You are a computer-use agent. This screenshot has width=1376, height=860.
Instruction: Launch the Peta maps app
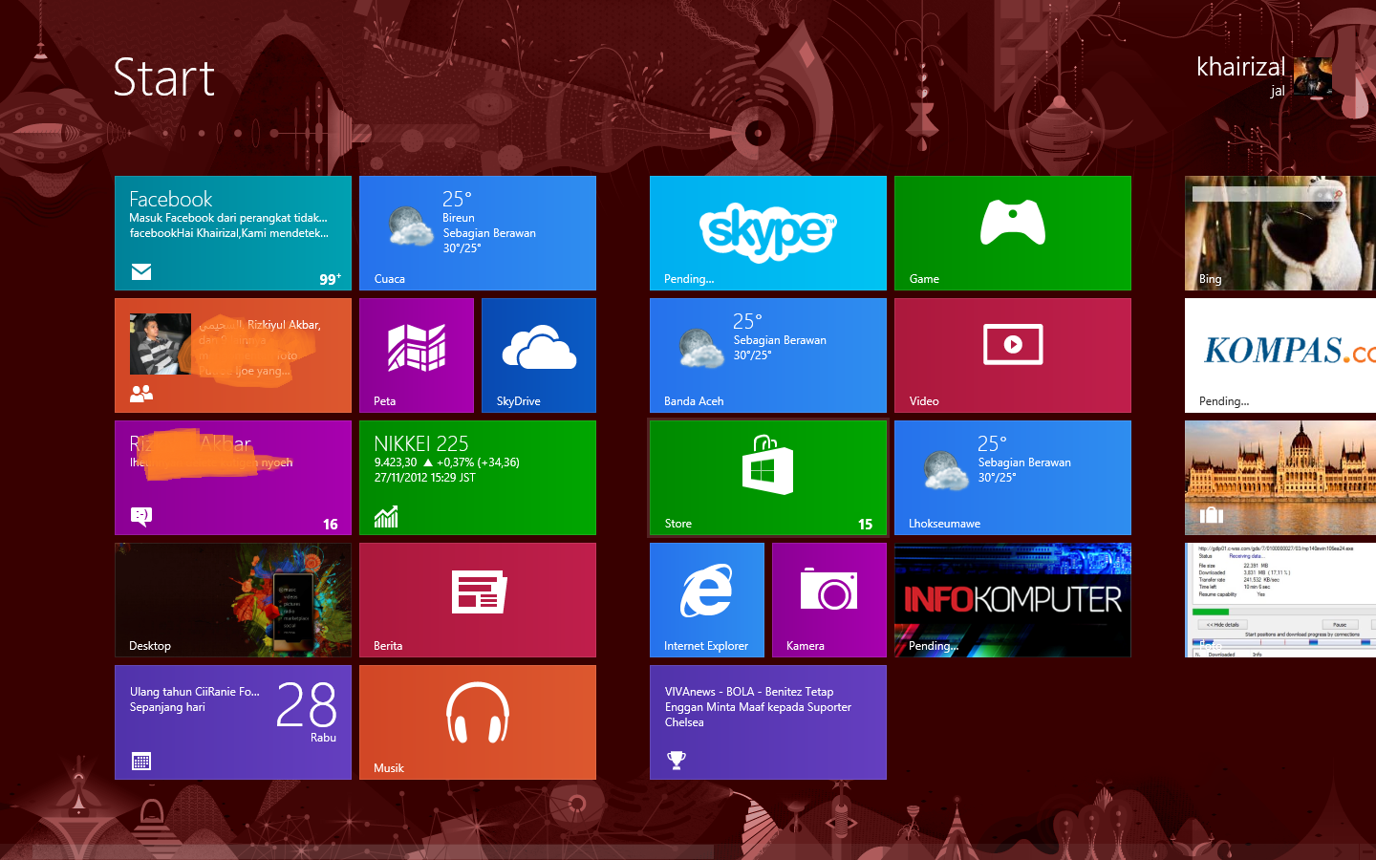tap(416, 355)
